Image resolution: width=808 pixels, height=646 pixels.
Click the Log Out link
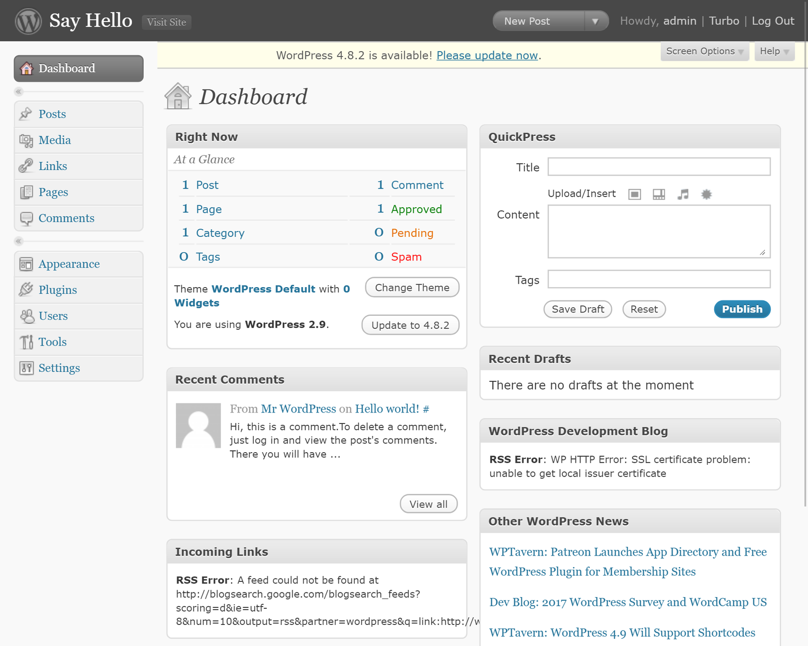(773, 21)
